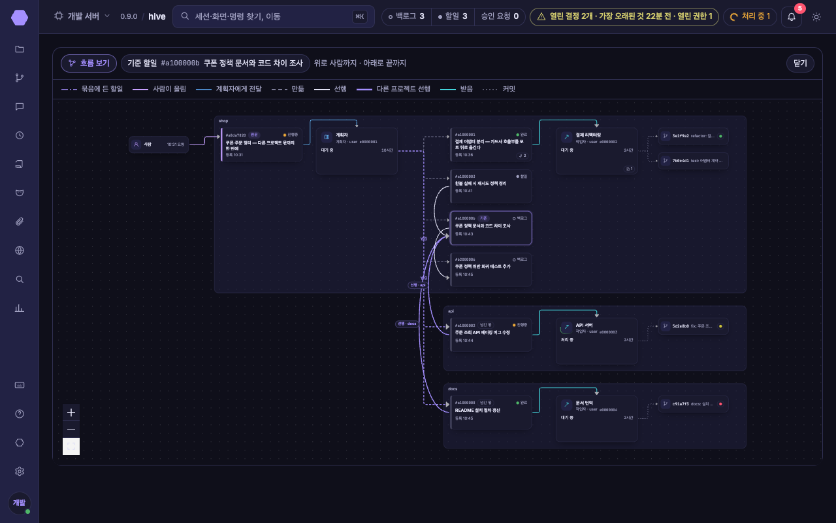
Task: Open the 개발 user avatar
Action: [20, 503]
